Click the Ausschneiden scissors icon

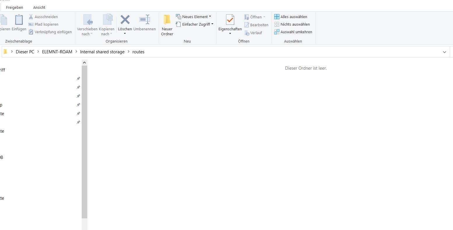click(31, 17)
